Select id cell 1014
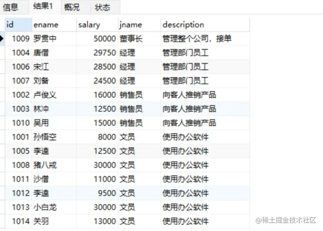 (x=18, y=221)
